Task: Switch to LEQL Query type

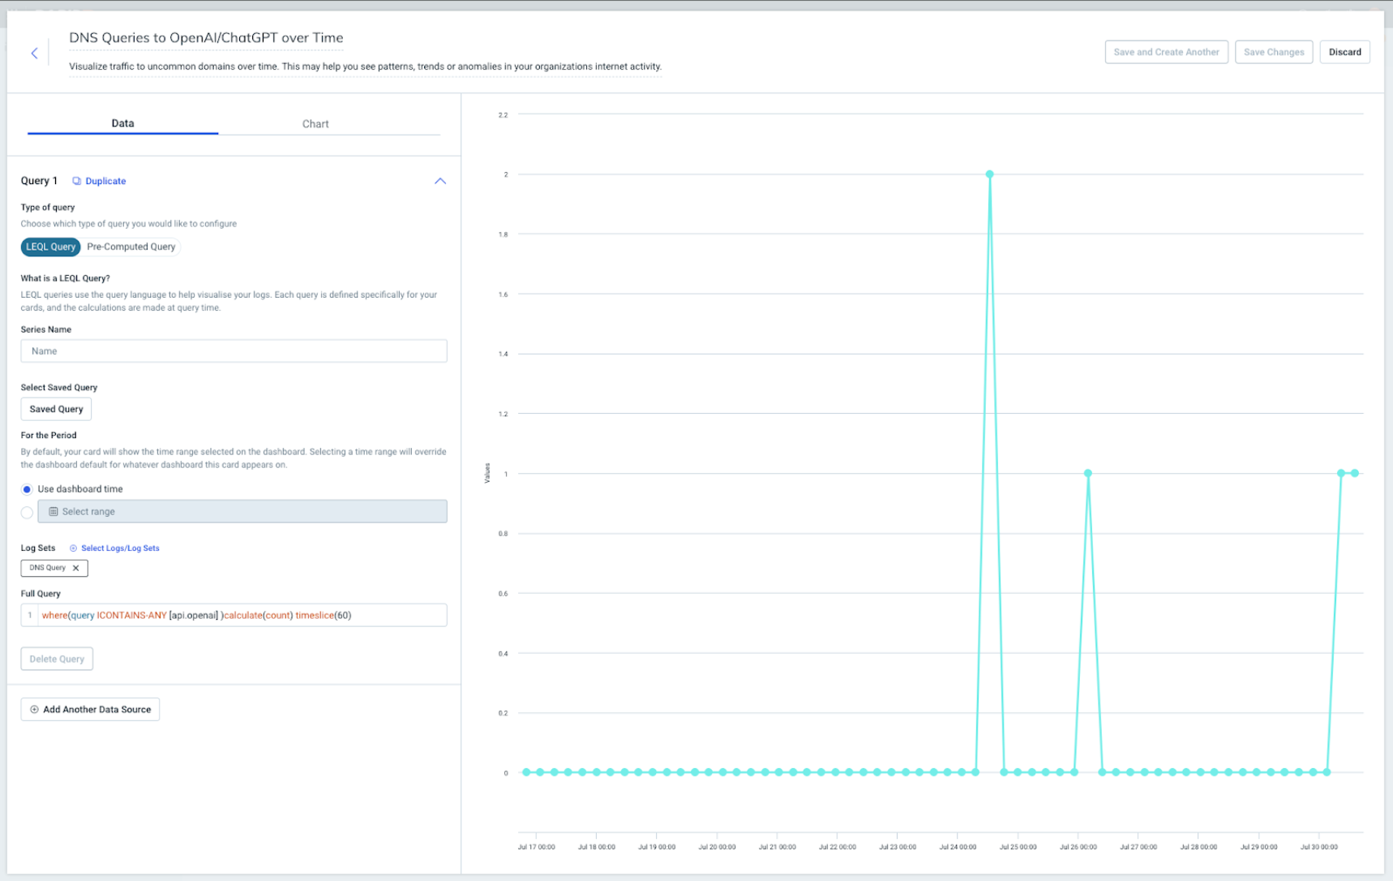Action: pos(50,247)
